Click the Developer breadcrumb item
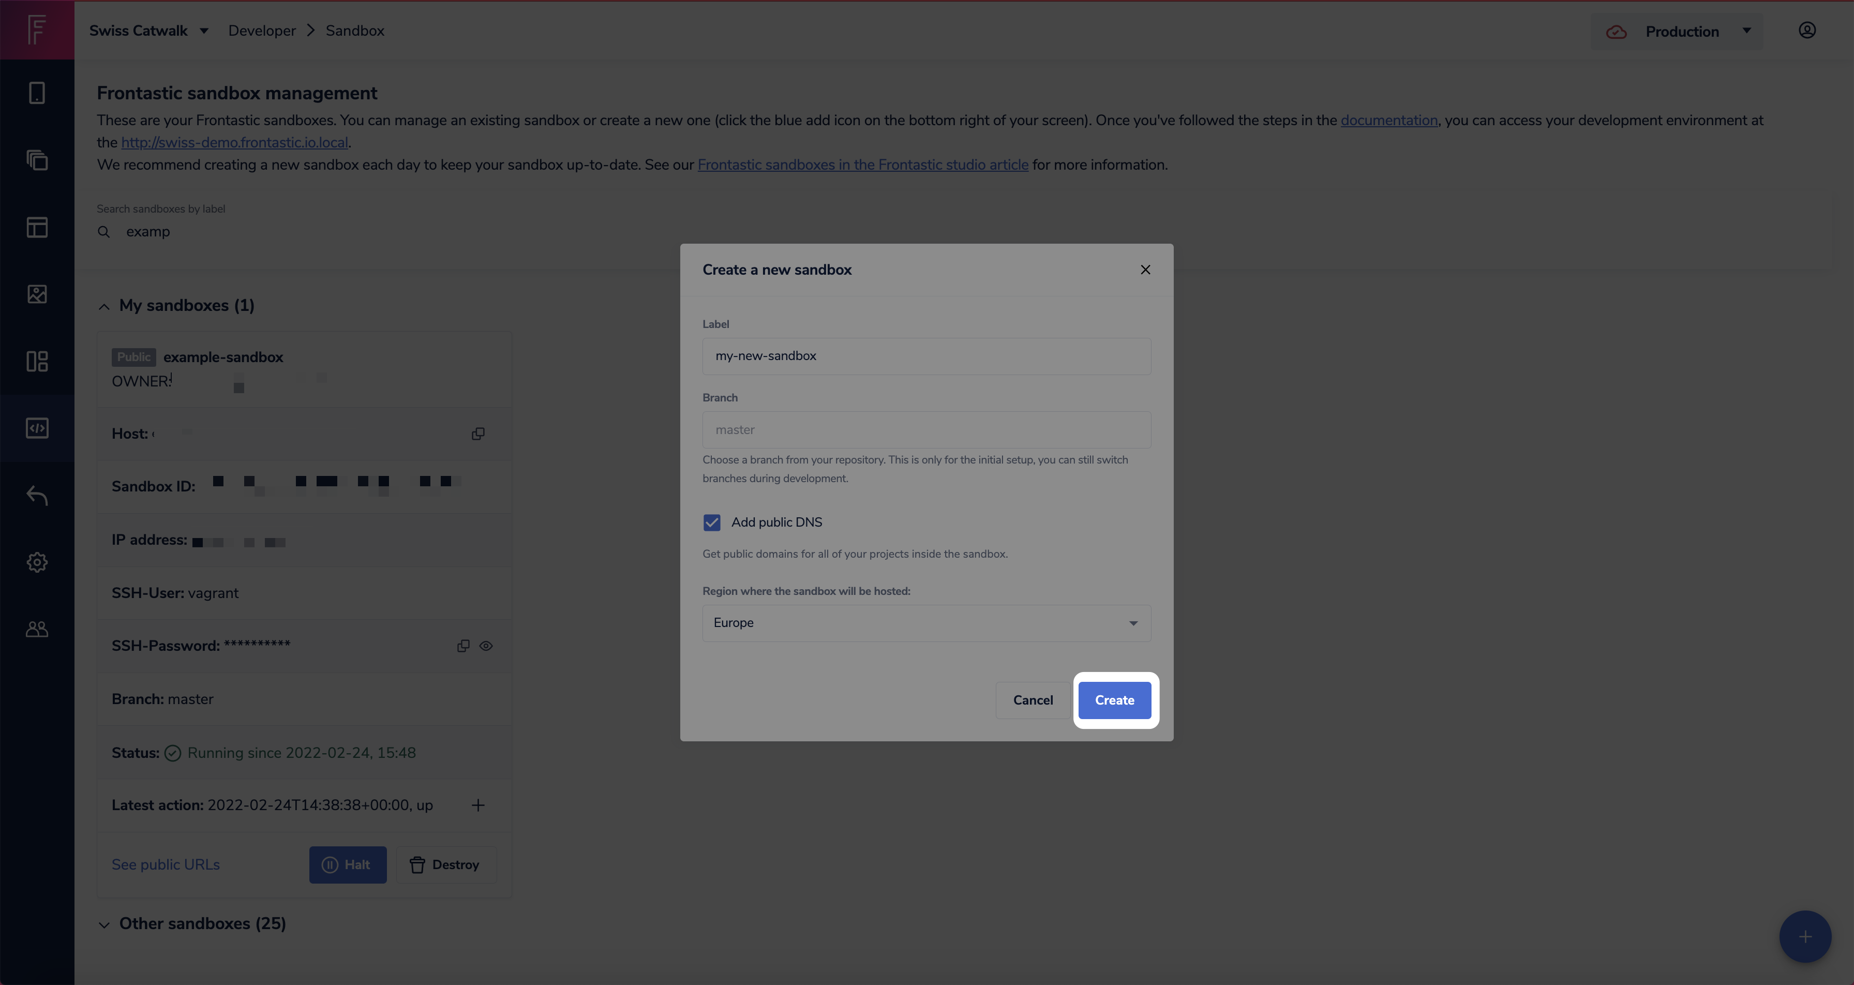This screenshot has height=985, width=1854. (x=262, y=31)
